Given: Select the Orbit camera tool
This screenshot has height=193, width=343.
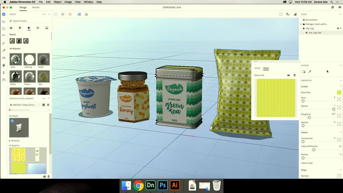Looking at the screenshot, I should (x=4, y=58).
